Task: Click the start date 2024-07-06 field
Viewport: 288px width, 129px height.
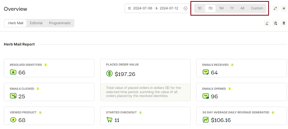Action: [142, 8]
